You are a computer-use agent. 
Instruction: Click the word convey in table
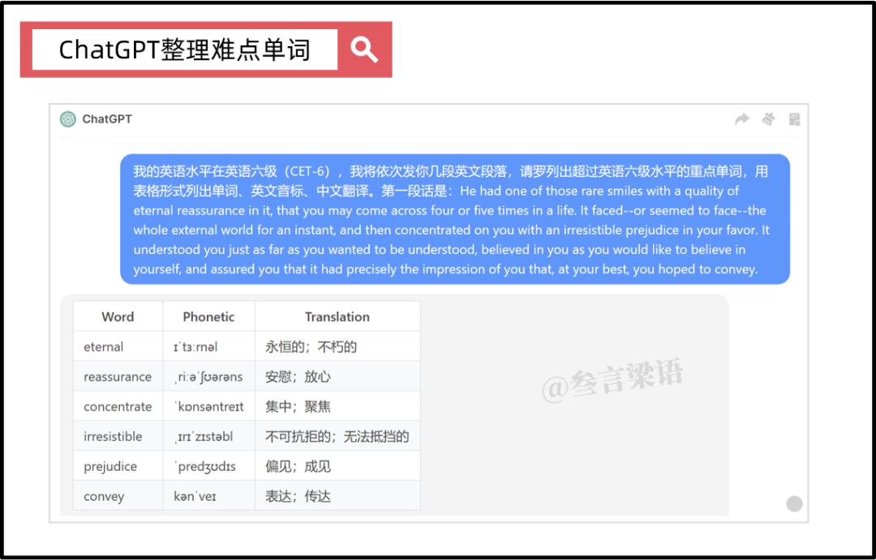click(104, 496)
